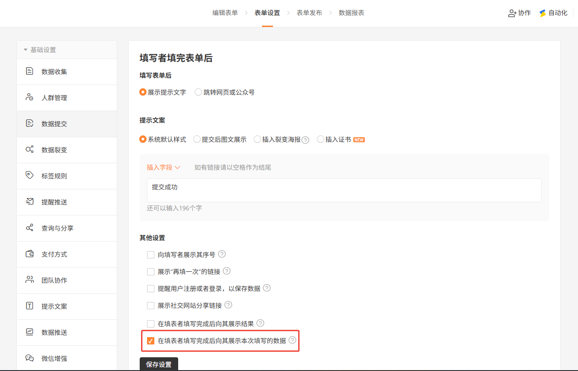This screenshot has width=578, height=371.
Task: Select the 系统默认样式 radio button
Action: coord(143,139)
